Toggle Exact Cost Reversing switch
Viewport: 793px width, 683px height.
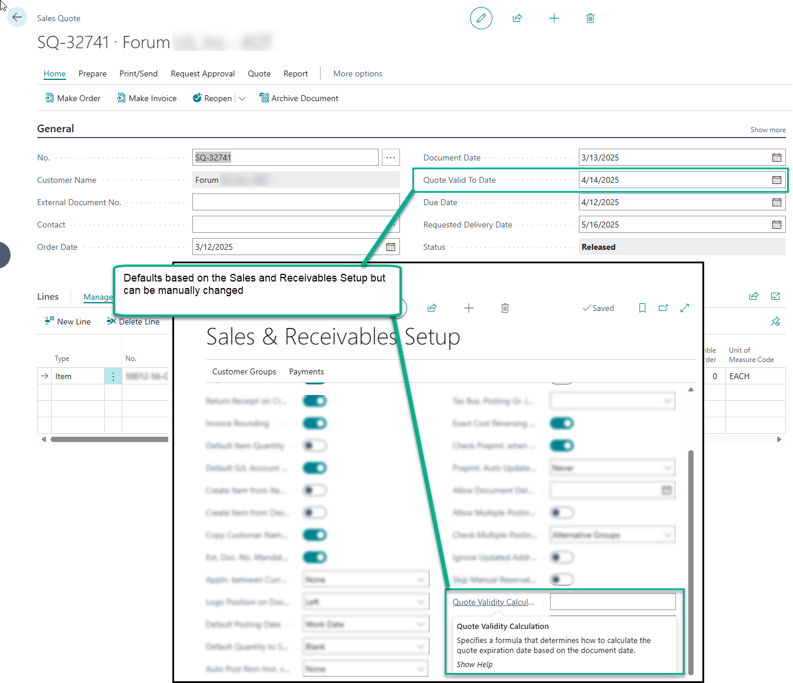562,423
